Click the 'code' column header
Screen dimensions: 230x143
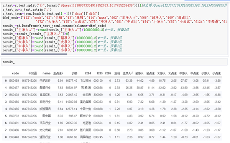(15, 73)
